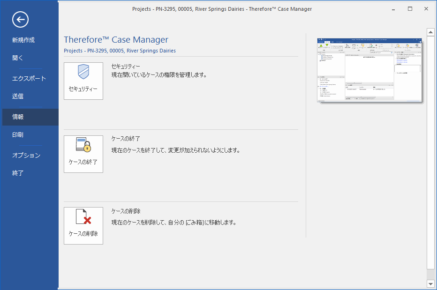Click the ケースの削除 red X button
437x290 pixels.
[83, 226]
